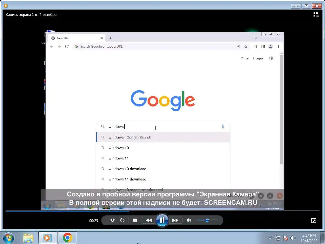Viewport: 325px width, 244px height.
Task: Adjust the volume slider knob
Action: coord(207,220)
